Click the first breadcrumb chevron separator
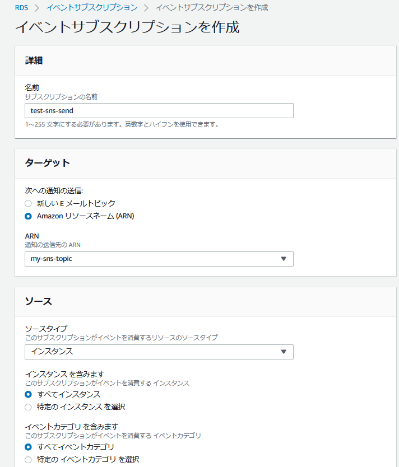 click(x=37, y=8)
